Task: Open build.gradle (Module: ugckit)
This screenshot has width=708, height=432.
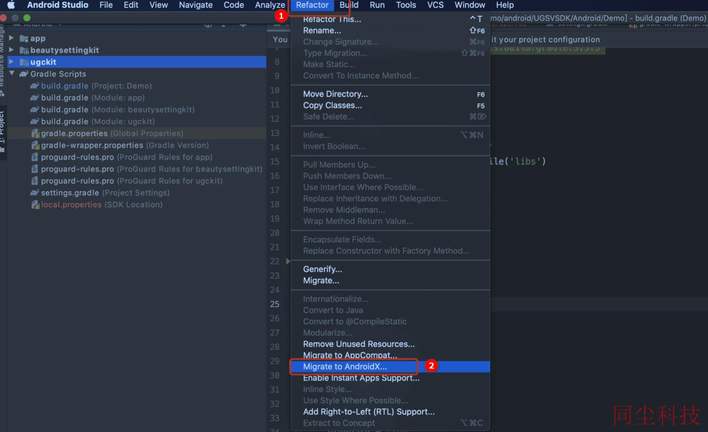Action: coord(98,122)
